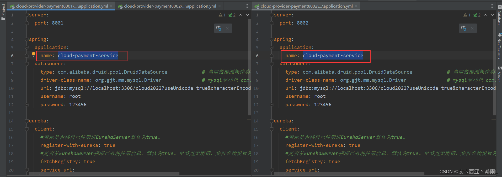The image size is (502, 177).
Task: Collapse the eureka block in port 8002 file
Action: tap(271, 121)
